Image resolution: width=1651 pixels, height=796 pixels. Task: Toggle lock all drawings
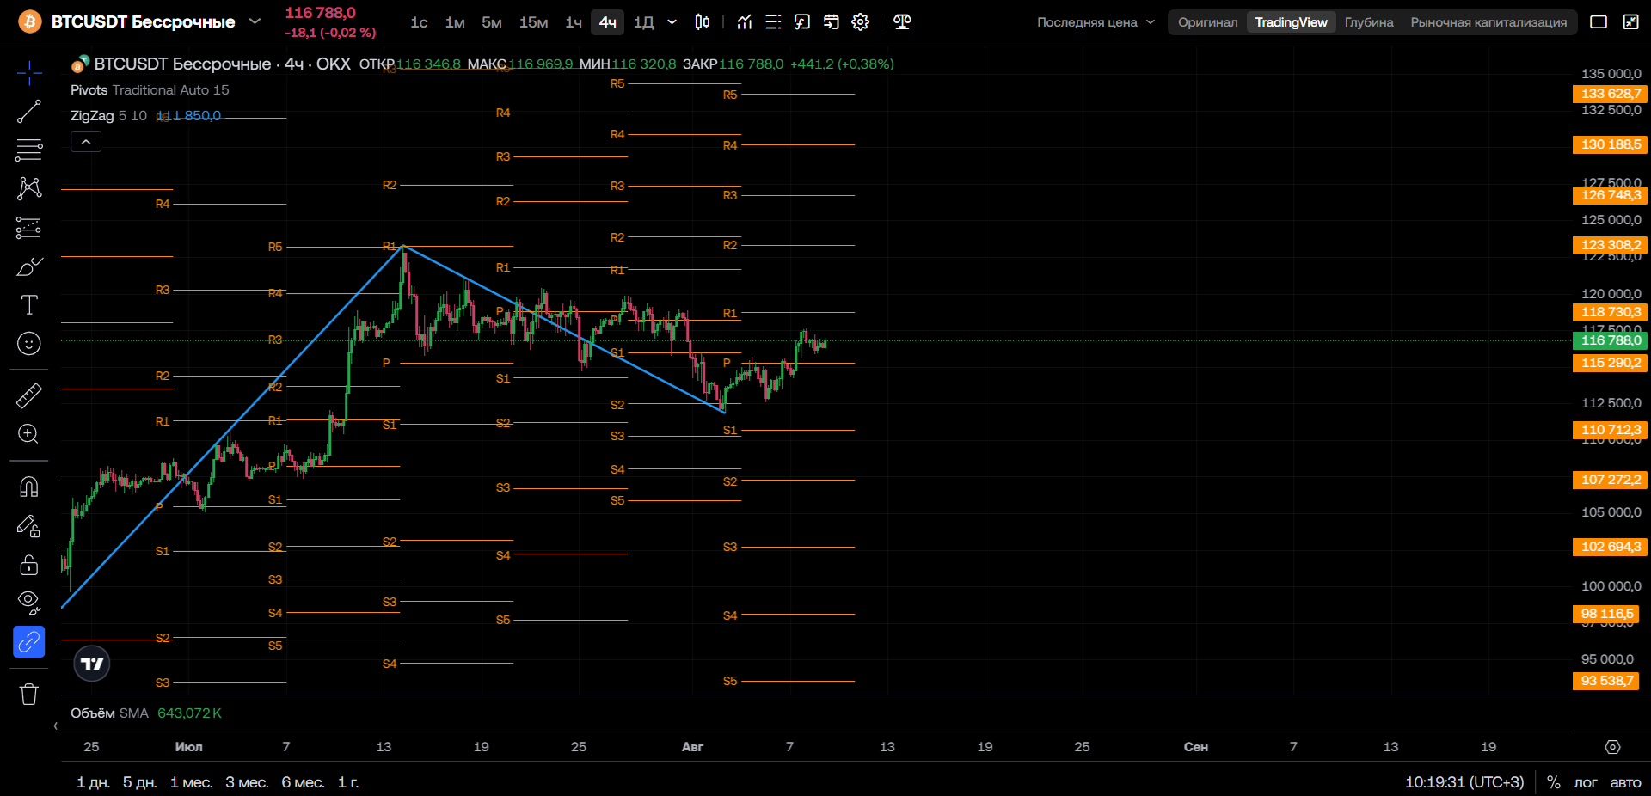click(x=29, y=564)
